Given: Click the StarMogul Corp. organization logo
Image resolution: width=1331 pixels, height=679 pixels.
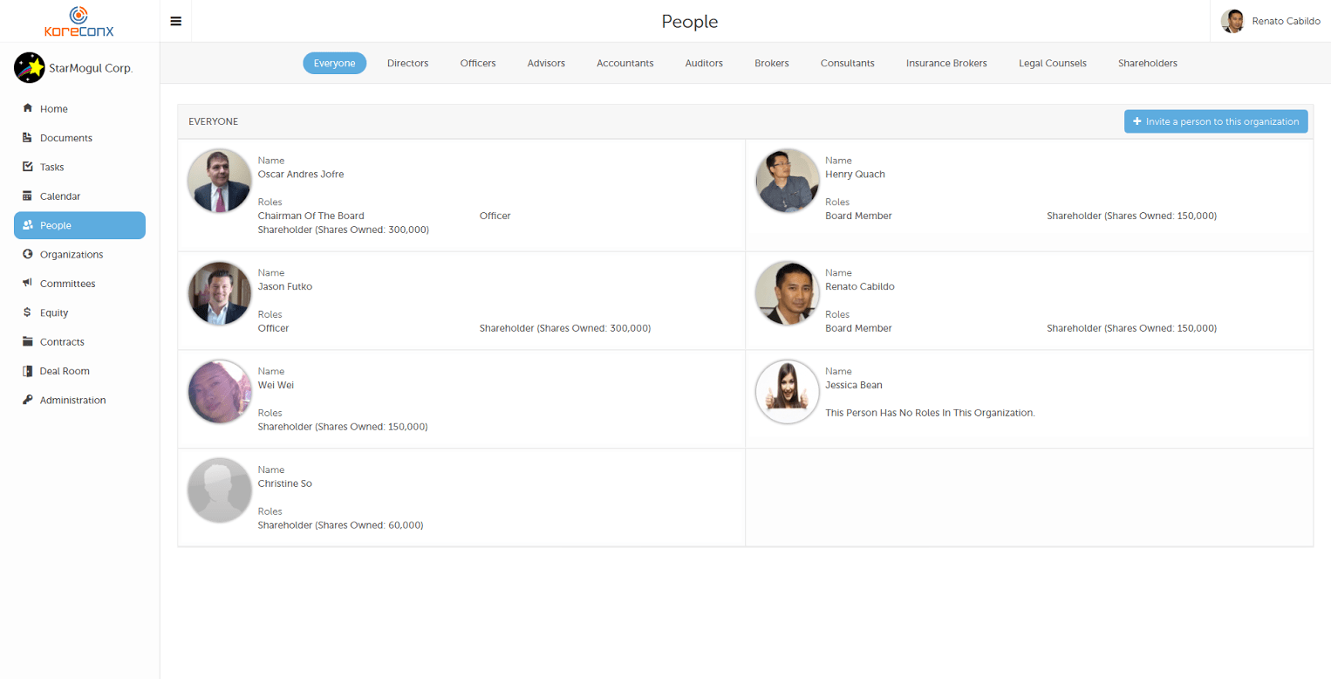Looking at the screenshot, I should [30, 67].
